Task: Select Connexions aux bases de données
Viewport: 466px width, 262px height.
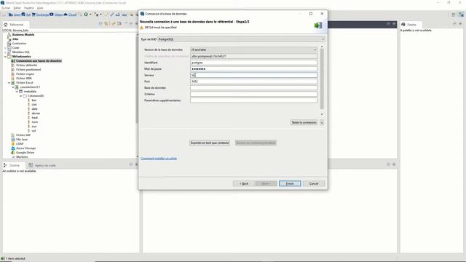Action: coord(39,60)
